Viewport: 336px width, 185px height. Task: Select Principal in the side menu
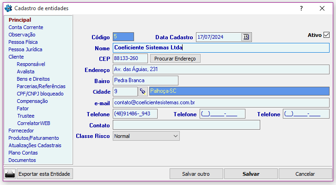pos(20,20)
